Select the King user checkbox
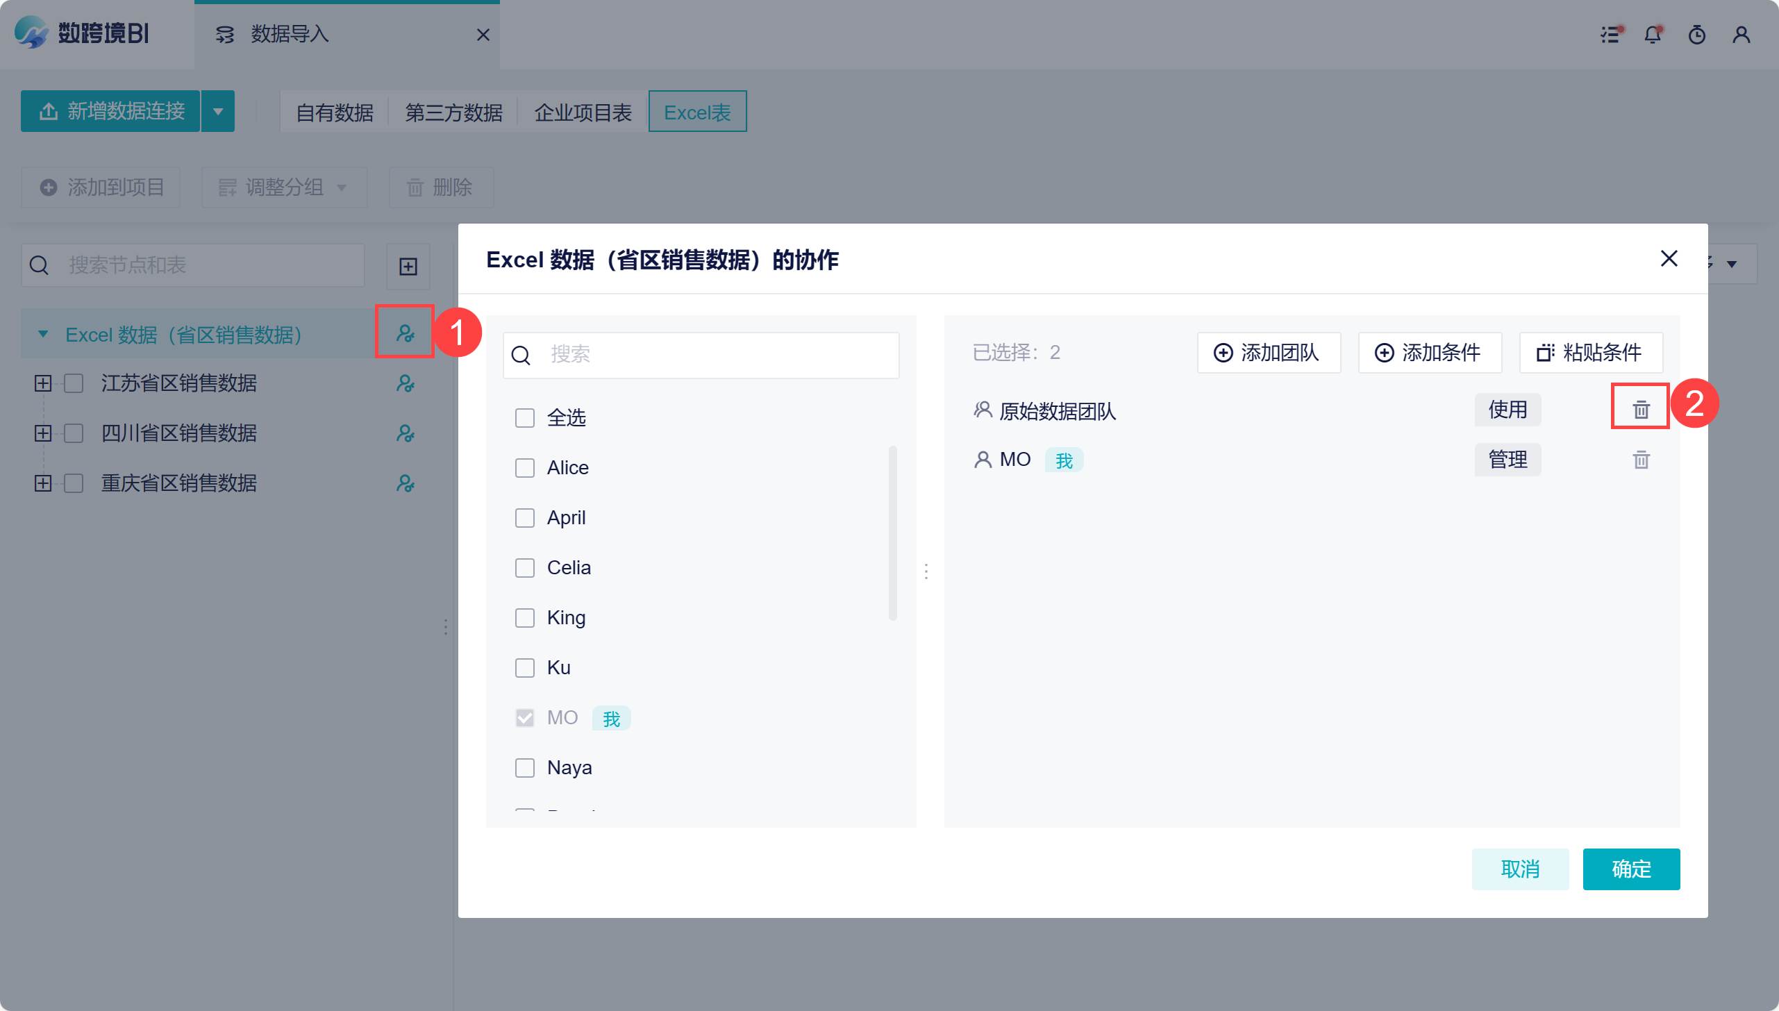This screenshot has height=1011, width=1779. tap(525, 618)
